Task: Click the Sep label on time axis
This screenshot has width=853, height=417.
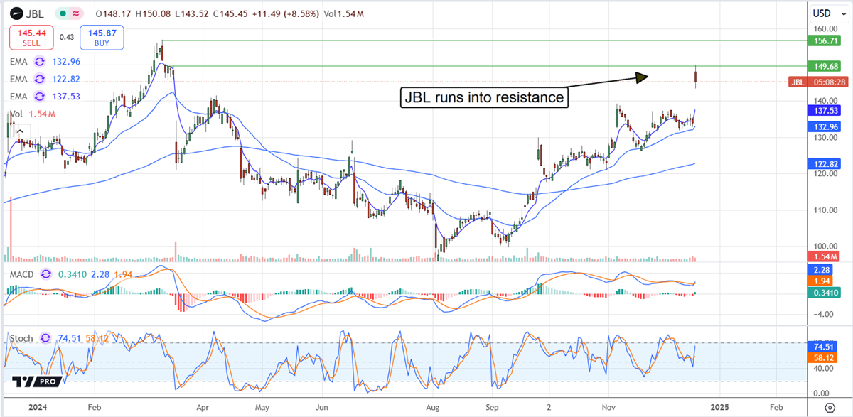Action: [x=491, y=408]
